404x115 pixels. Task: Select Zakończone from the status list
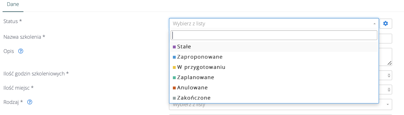(x=194, y=98)
